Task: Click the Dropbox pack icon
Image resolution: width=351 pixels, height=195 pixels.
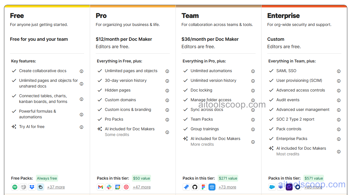Action: click(32, 187)
